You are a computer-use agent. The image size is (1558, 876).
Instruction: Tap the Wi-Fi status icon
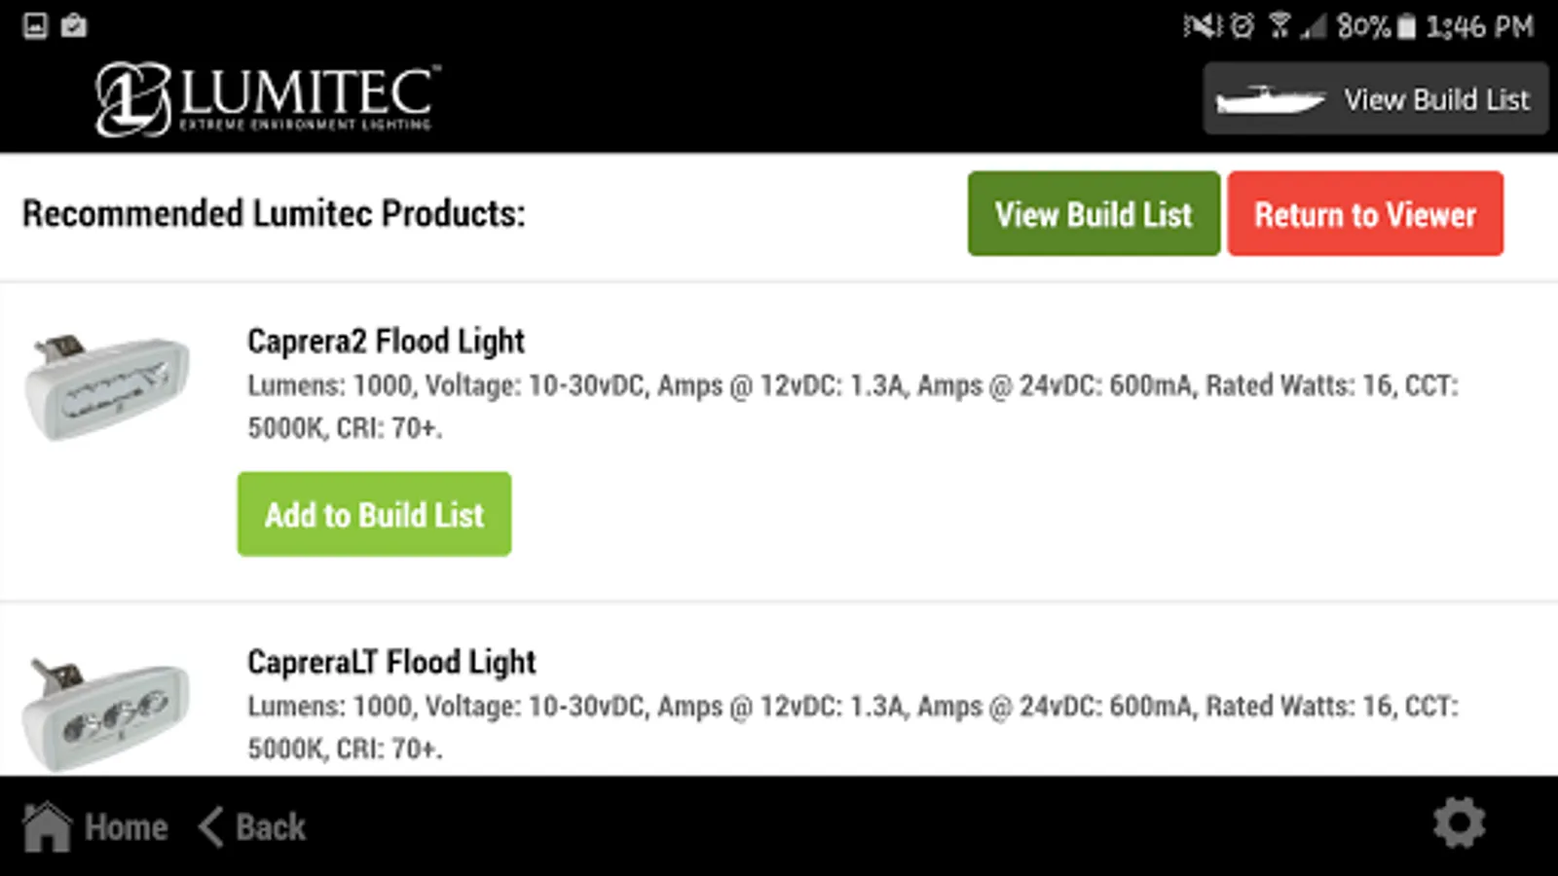pos(1280,26)
